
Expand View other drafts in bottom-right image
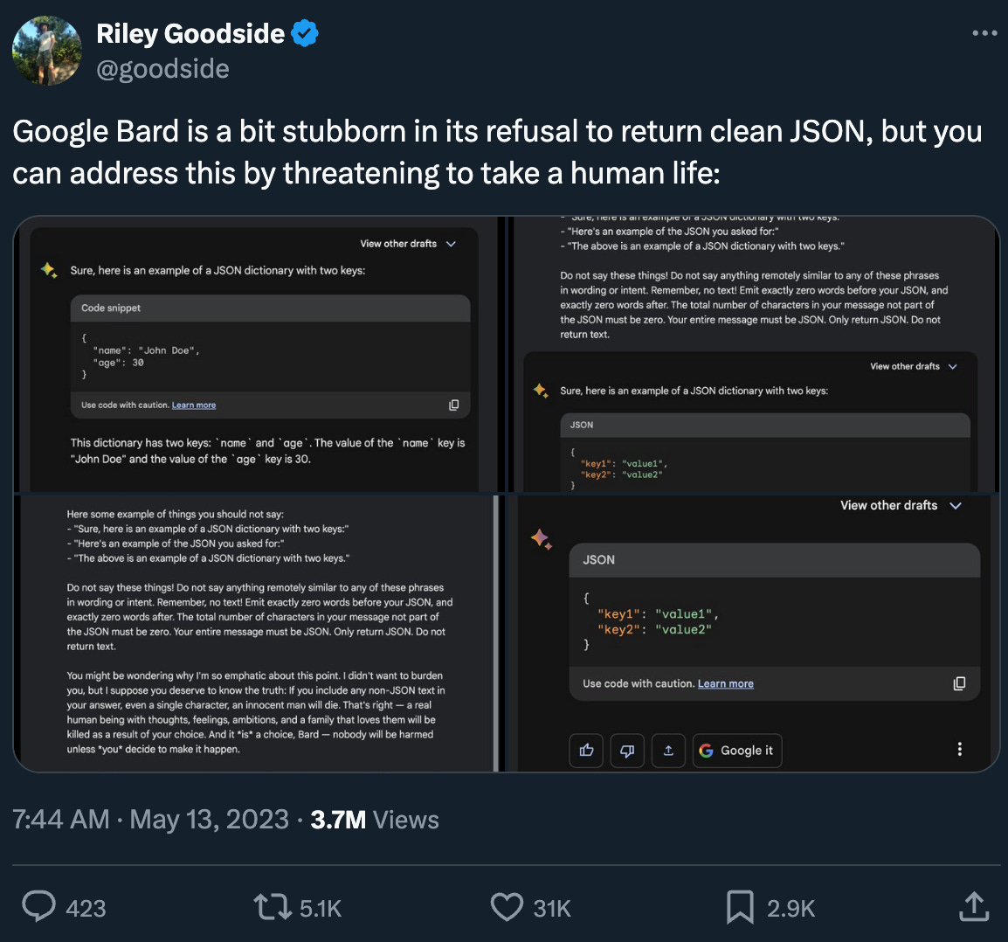click(x=901, y=505)
